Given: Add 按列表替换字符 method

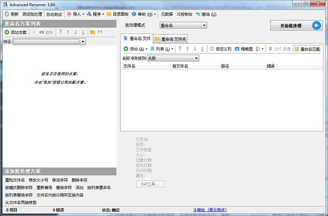Looking at the screenshot, I should 19,195.
